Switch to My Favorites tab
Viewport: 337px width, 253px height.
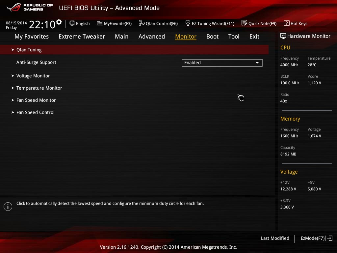[x=32, y=37]
